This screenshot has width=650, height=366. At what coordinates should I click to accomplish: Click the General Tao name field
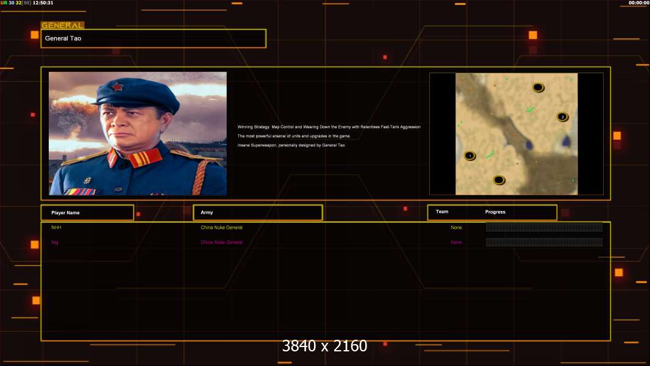tap(154, 38)
